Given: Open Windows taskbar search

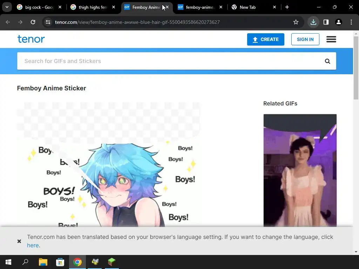Looking at the screenshot, I should (25, 262).
